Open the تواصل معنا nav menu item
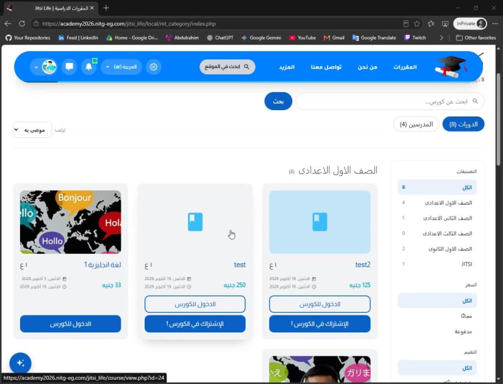The image size is (503, 384). click(326, 67)
